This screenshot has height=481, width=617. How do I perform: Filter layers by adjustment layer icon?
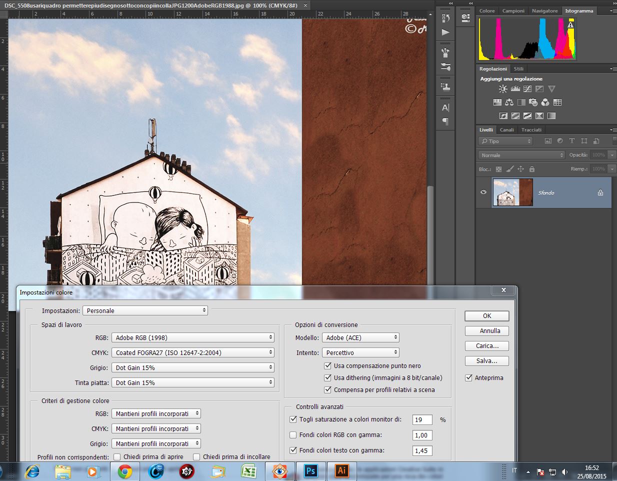(x=560, y=141)
